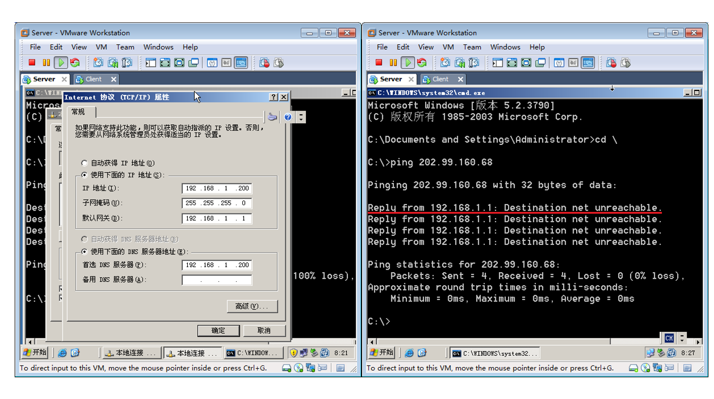Click 确定 to confirm the TCP/IP properties
This screenshot has width=714, height=399.
(218, 330)
